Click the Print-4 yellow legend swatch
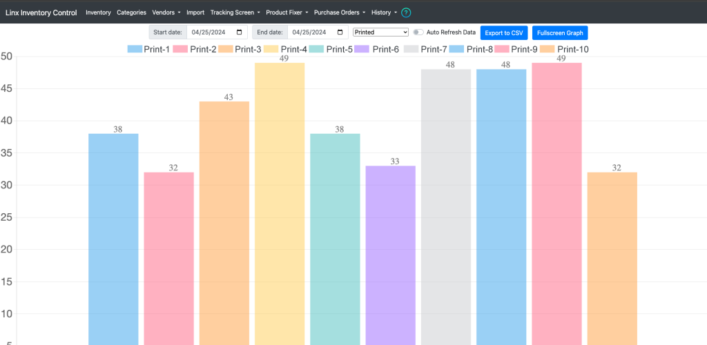 click(x=271, y=50)
